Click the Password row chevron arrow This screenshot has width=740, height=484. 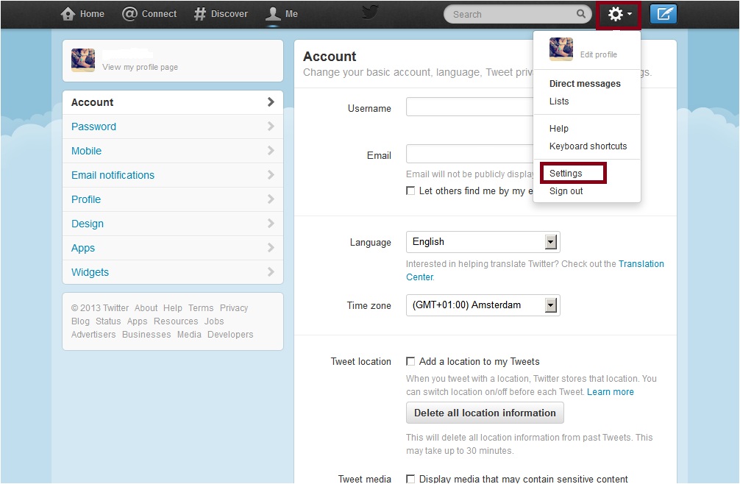click(x=271, y=126)
